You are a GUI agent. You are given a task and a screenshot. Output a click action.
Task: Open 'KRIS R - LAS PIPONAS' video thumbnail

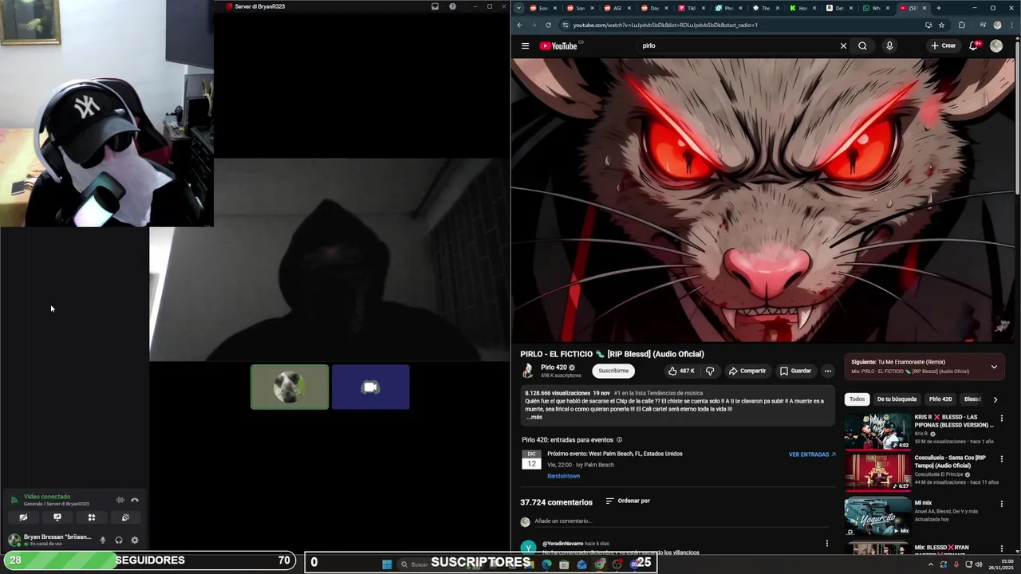coord(878,431)
